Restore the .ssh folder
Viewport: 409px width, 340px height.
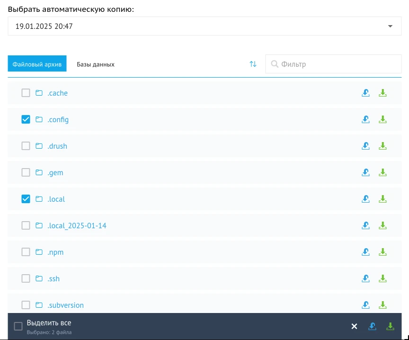point(365,278)
